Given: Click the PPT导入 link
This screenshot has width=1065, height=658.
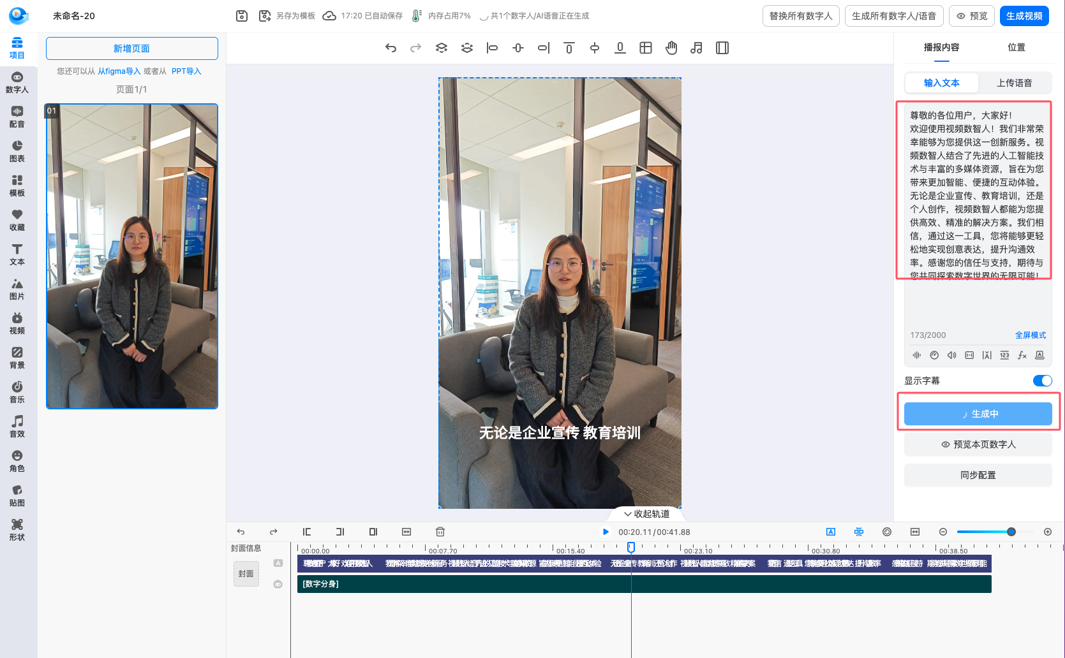Looking at the screenshot, I should pyautogui.click(x=186, y=71).
